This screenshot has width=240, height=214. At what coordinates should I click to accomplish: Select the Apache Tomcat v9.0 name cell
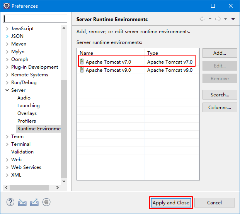coord(108,70)
